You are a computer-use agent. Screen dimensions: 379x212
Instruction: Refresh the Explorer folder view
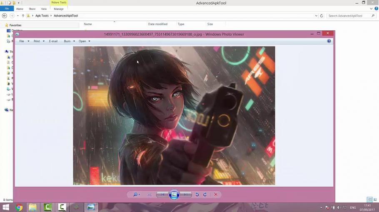click(x=322, y=16)
